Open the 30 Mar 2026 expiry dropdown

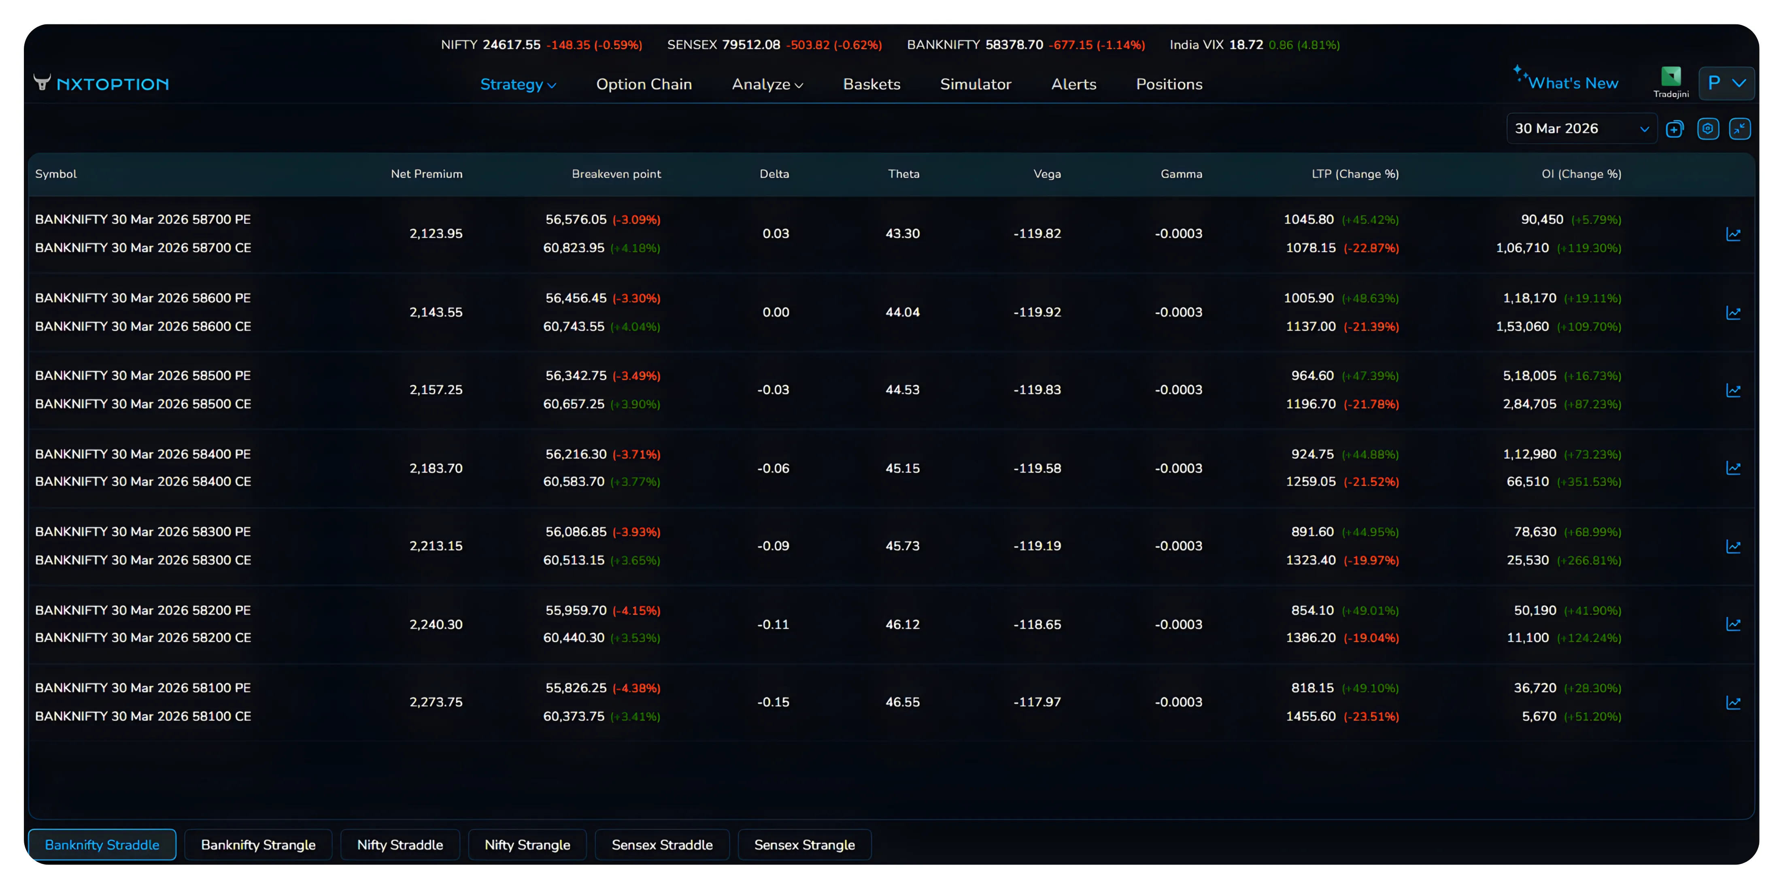tap(1581, 128)
